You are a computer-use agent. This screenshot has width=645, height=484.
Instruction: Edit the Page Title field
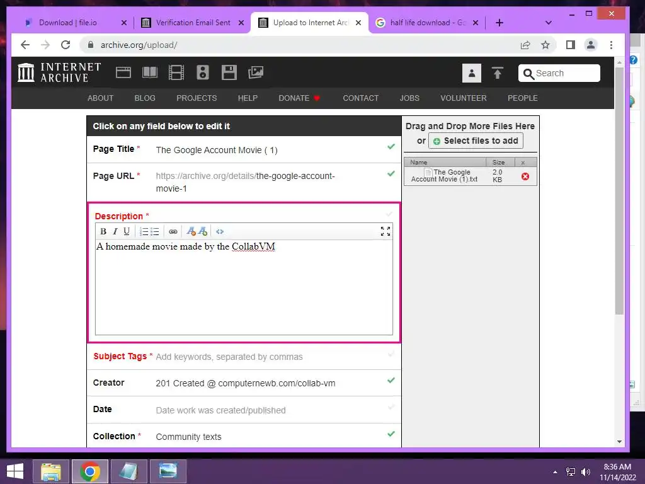(x=244, y=150)
